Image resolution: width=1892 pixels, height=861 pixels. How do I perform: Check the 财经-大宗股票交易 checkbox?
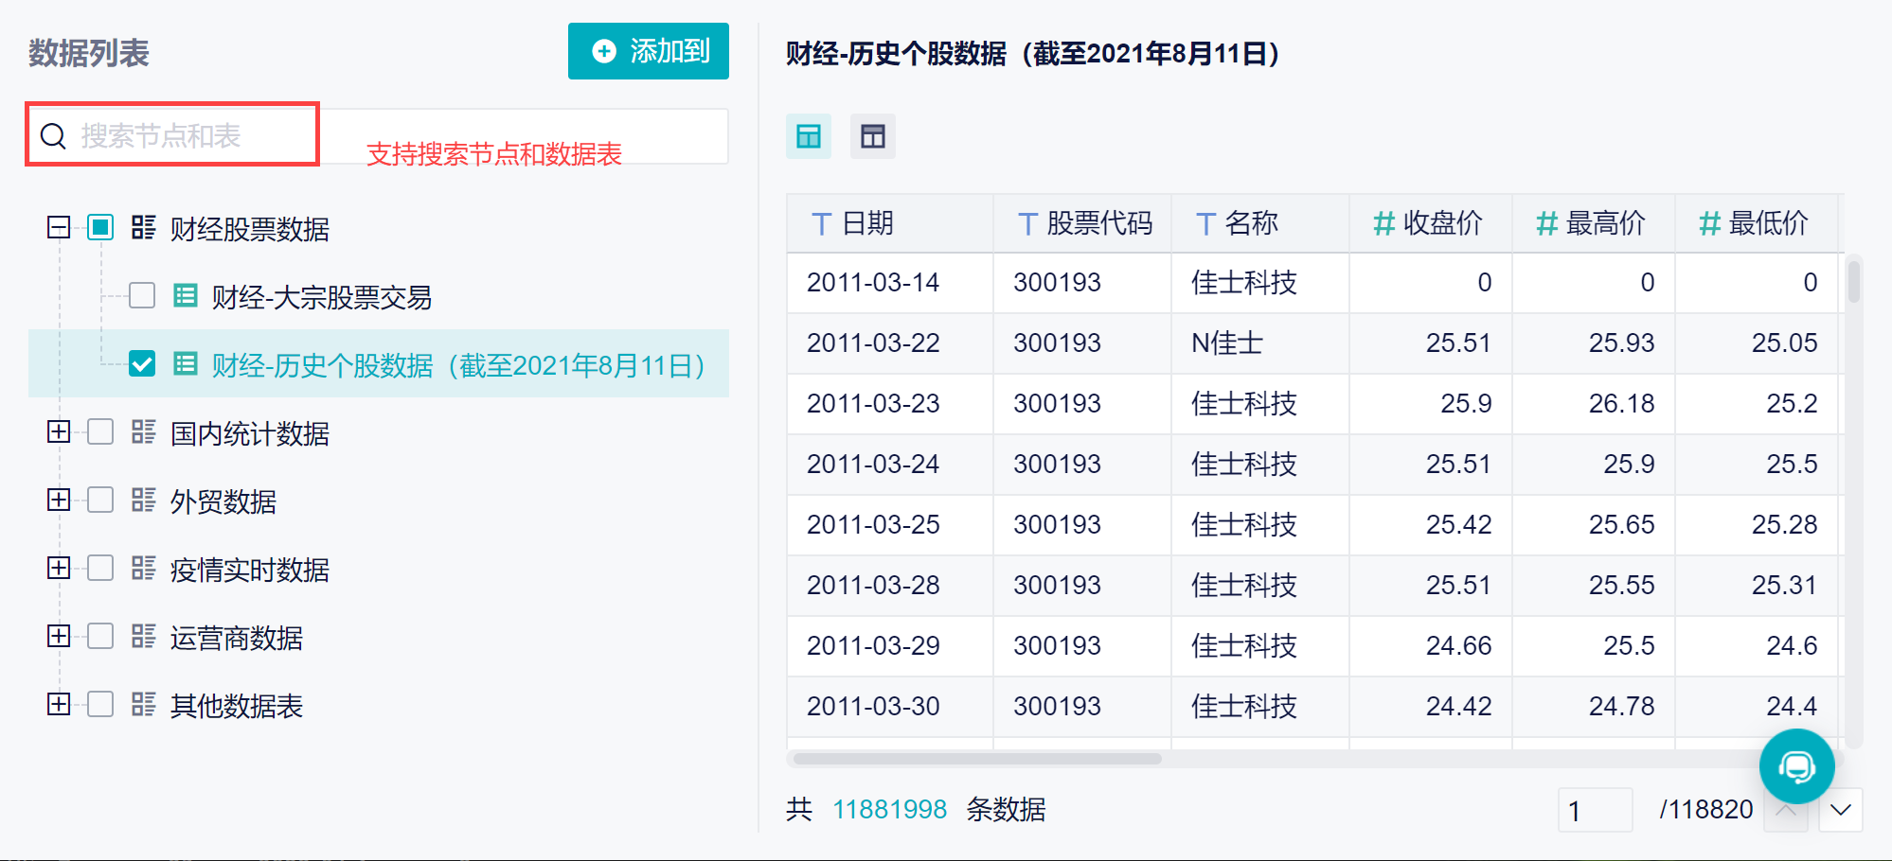tap(142, 296)
